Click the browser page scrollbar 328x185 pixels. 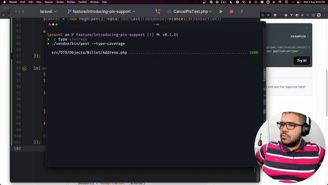(x=327, y=92)
